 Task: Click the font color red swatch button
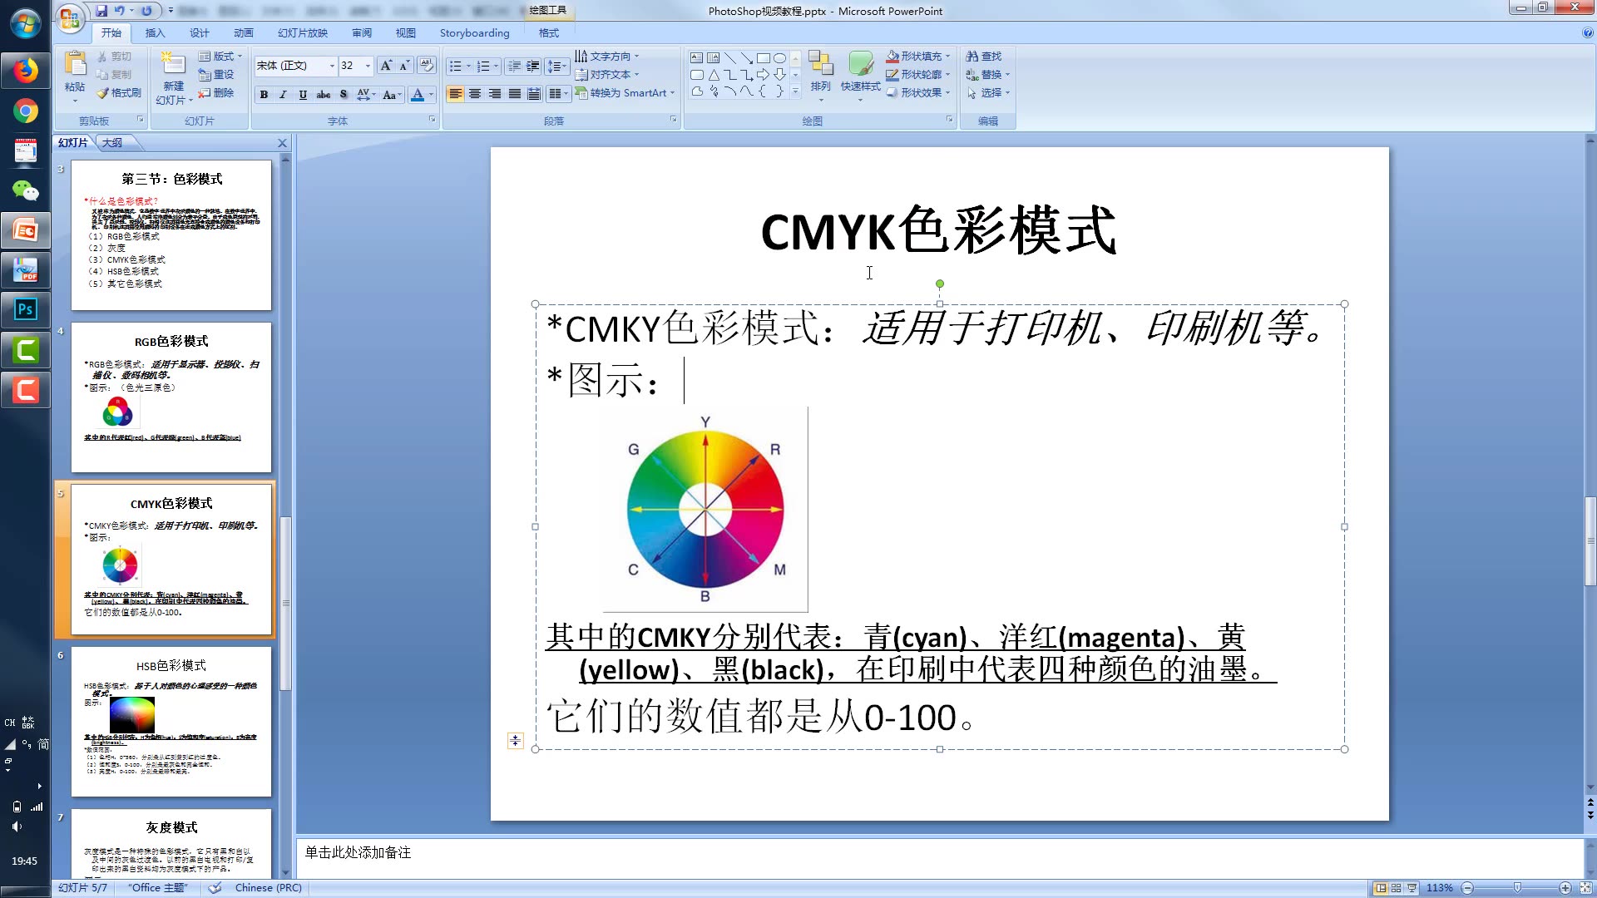point(418,94)
